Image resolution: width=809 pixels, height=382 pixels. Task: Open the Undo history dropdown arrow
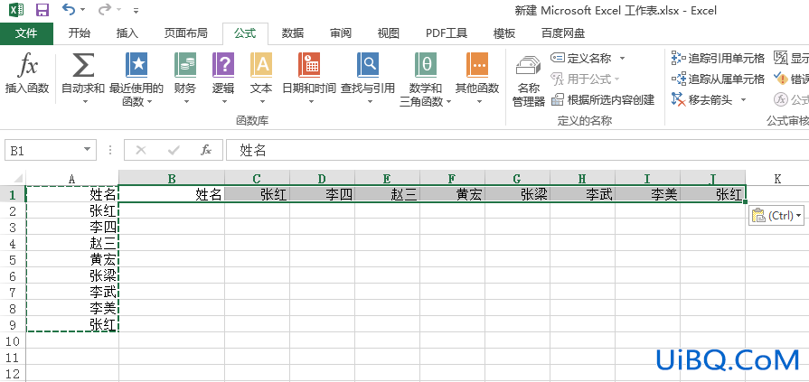[82, 10]
